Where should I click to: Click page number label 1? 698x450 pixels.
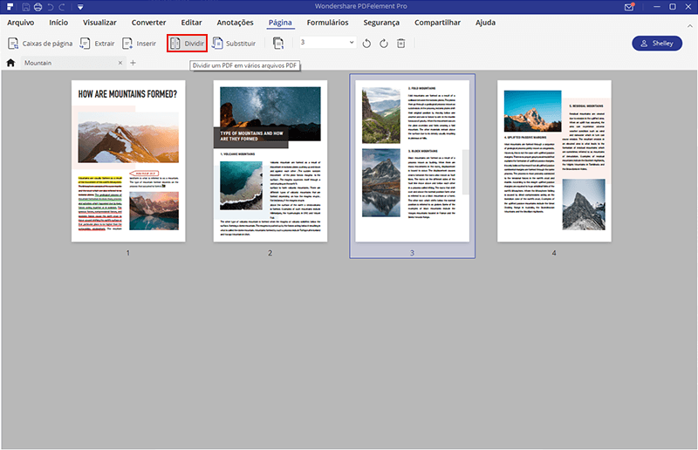[x=127, y=253]
